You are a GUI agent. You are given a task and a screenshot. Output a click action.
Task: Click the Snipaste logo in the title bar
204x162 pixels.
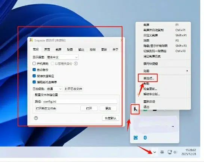[31, 40]
